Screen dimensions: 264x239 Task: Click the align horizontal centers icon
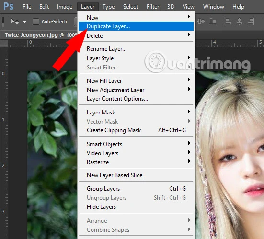(239, 22)
